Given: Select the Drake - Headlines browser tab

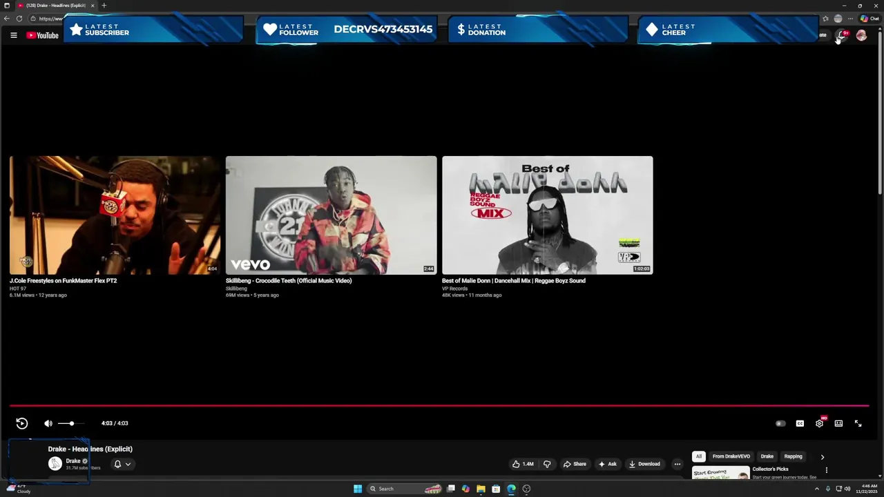Looking at the screenshot, I should coord(55,6).
